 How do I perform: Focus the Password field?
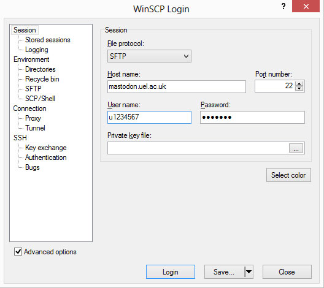tap(252, 118)
